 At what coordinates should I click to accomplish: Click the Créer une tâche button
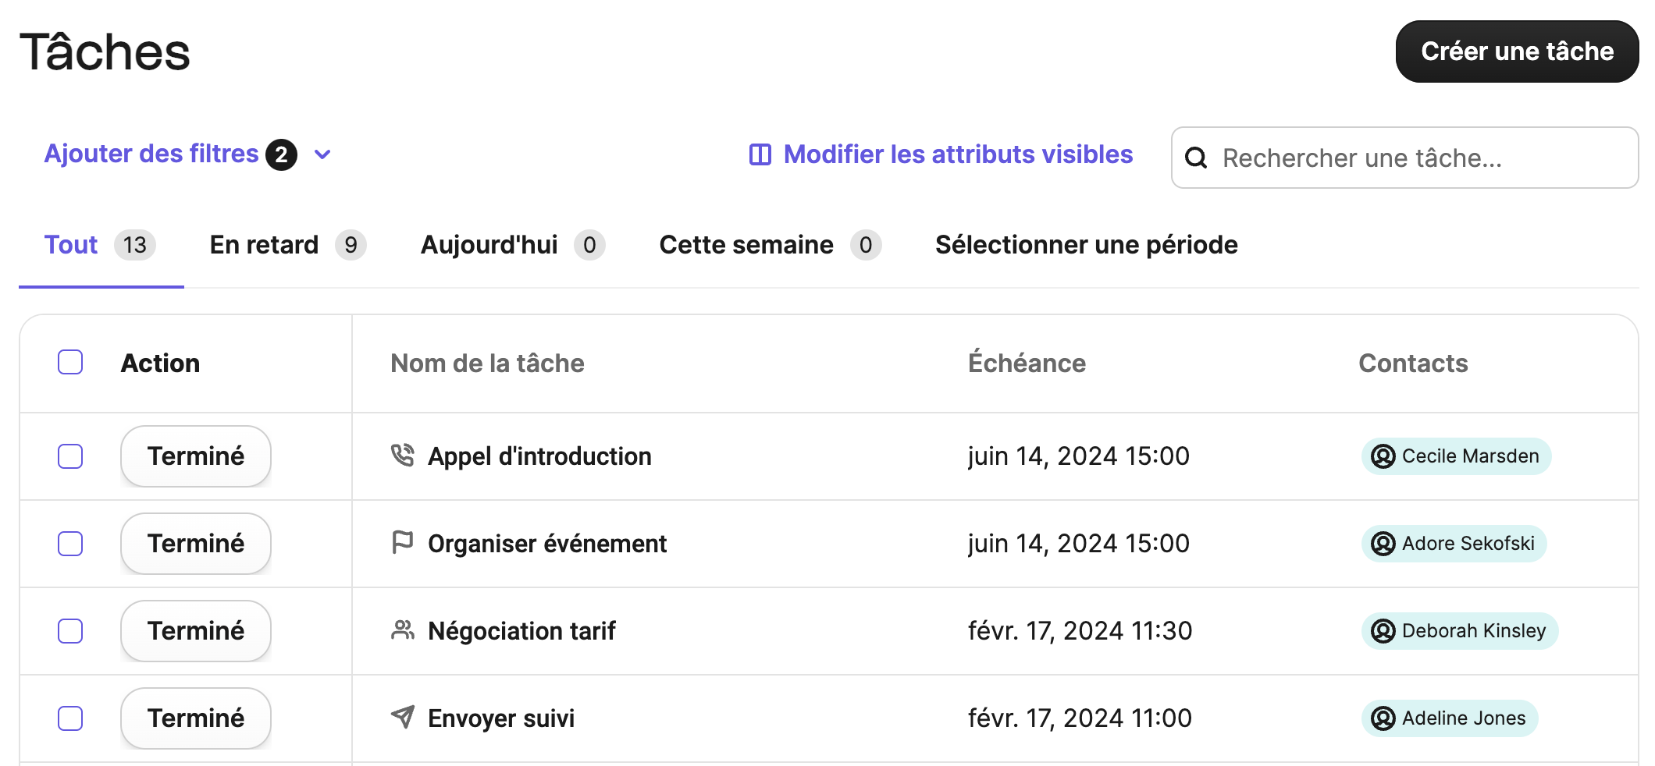[1516, 51]
